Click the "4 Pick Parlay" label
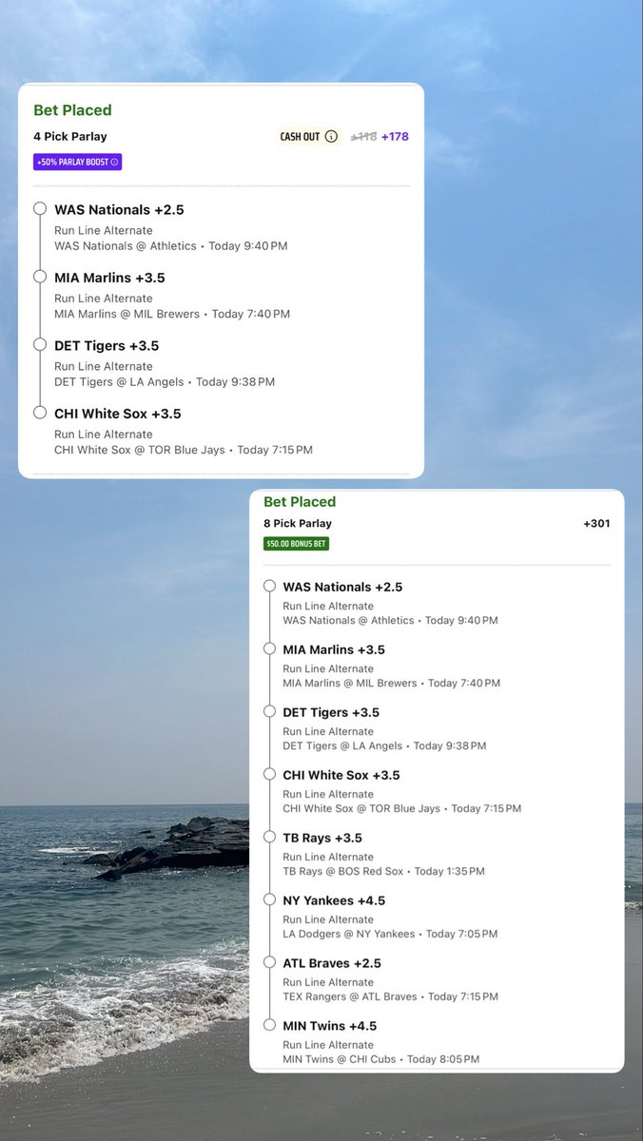Viewport: 643px width, 1141px height. click(70, 137)
